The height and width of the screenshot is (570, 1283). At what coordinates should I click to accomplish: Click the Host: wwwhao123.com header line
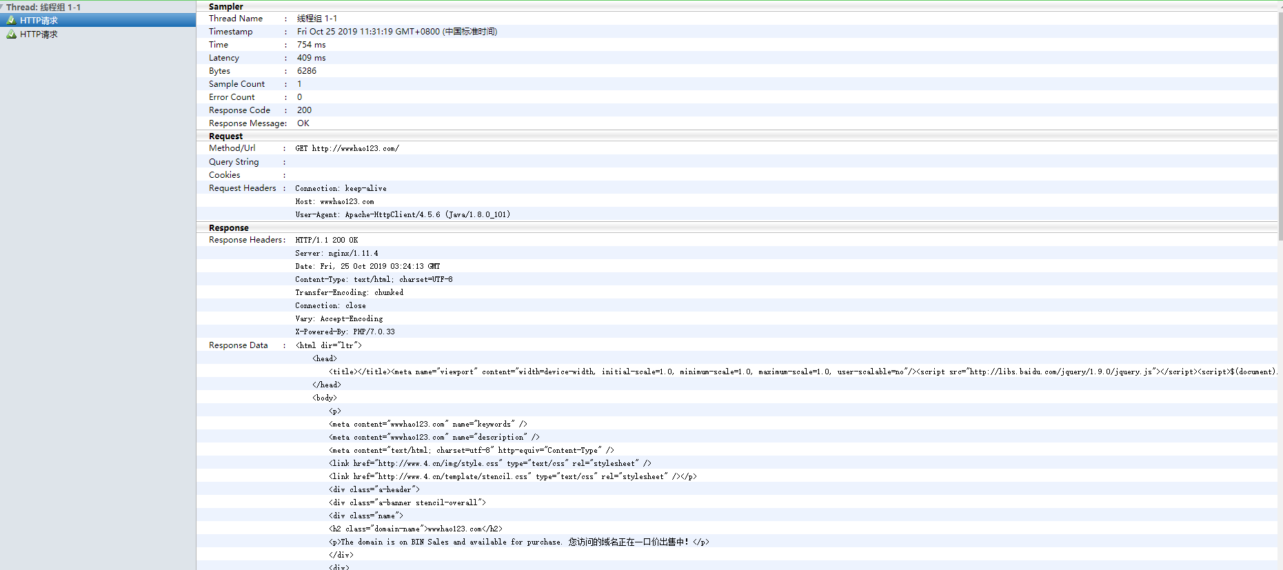tap(334, 201)
